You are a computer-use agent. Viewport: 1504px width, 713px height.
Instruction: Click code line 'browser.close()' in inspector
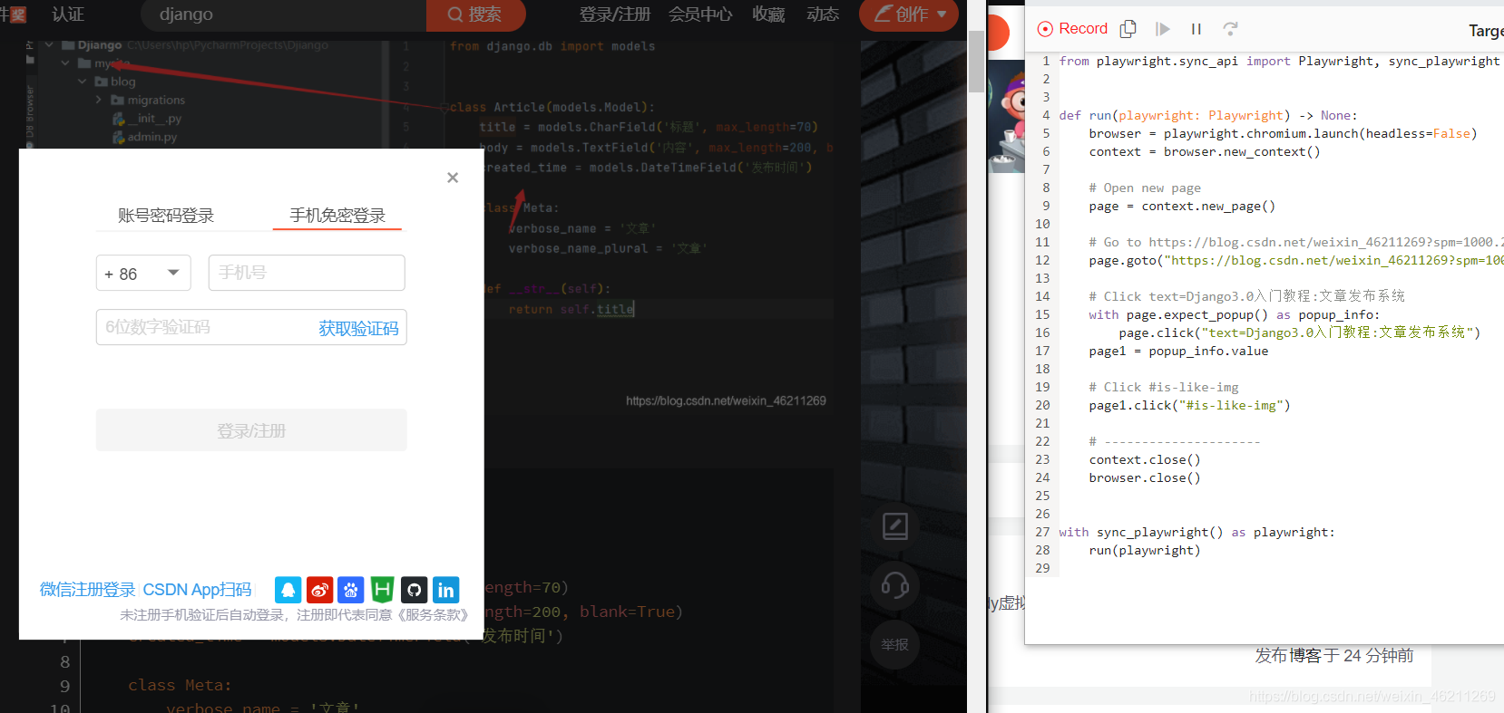(1145, 477)
